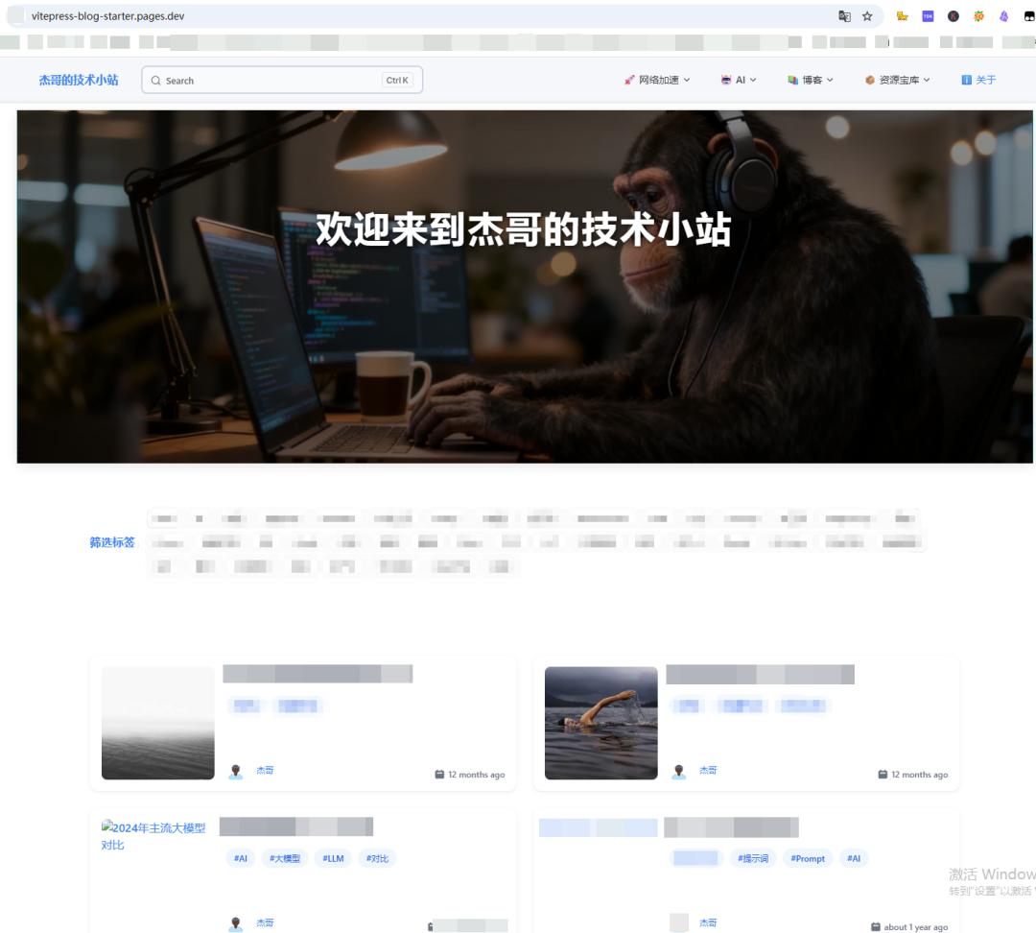Viewport: 1036px width, 933px height.
Task: Click inside the Search input field
Action: pyautogui.click(x=269, y=80)
